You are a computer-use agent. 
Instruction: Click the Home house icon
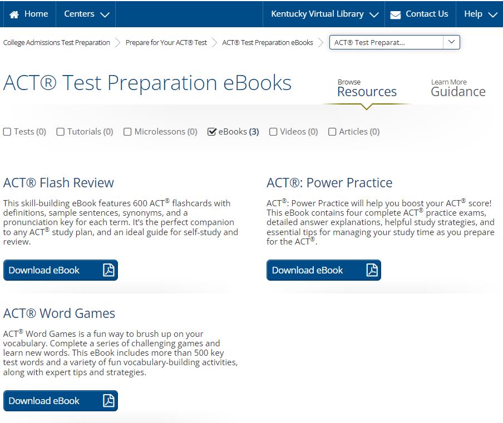(14, 14)
